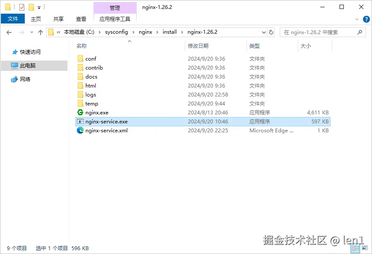Image resolution: width=372 pixels, height=254 pixels.
Task: Click the 管理 contextual tab header
Action: (x=115, y=8)
